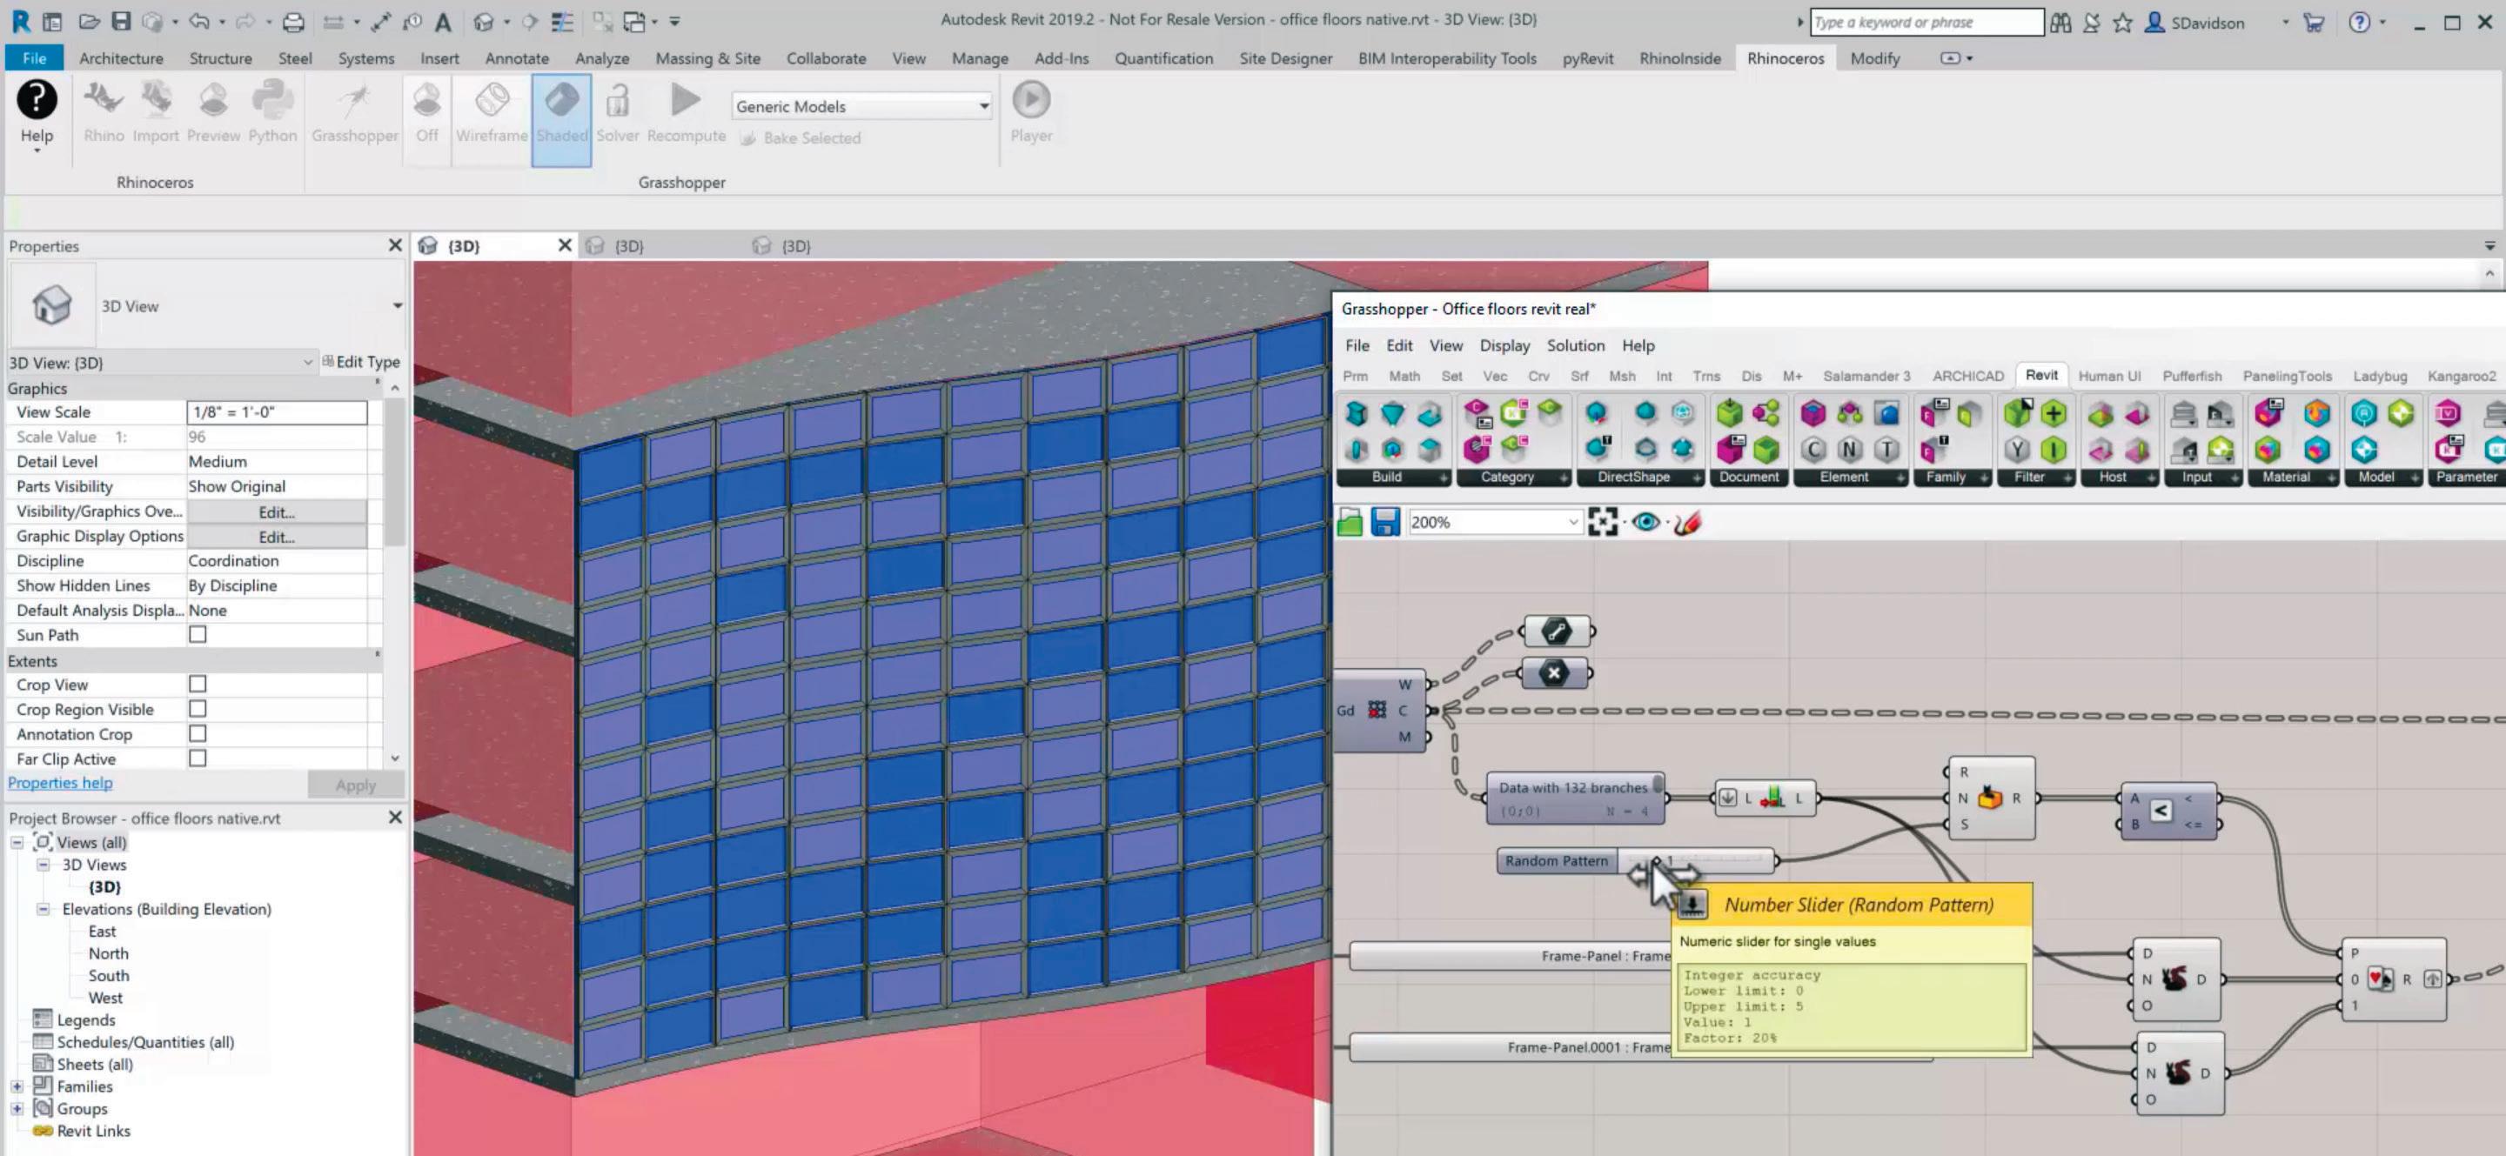
Task: Click the Filter plus component icon
Action: tap(2054, 414)
